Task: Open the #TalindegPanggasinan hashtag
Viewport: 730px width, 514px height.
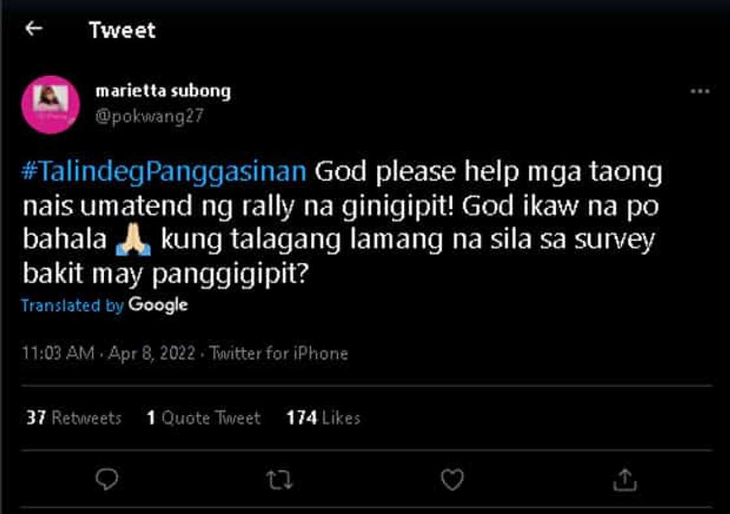Action: (x=164, y=172)
